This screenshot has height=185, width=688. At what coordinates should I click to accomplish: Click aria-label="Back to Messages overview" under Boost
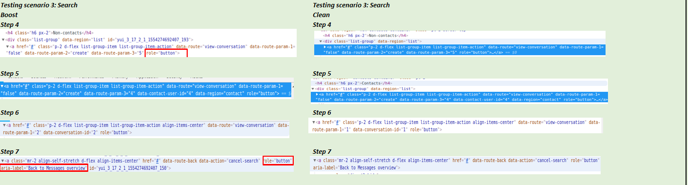click(44, 168)
